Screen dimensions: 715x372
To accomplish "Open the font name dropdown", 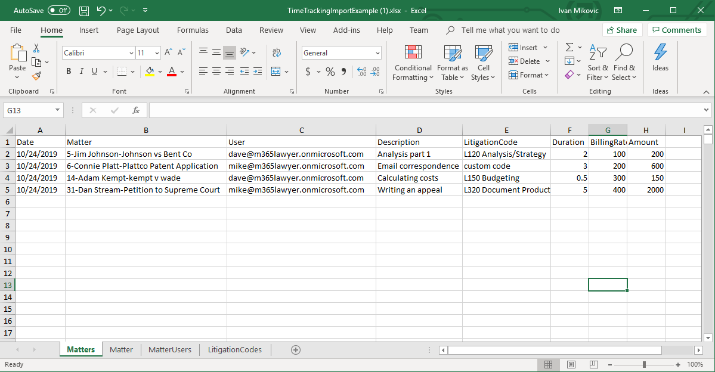I will 131,53.
